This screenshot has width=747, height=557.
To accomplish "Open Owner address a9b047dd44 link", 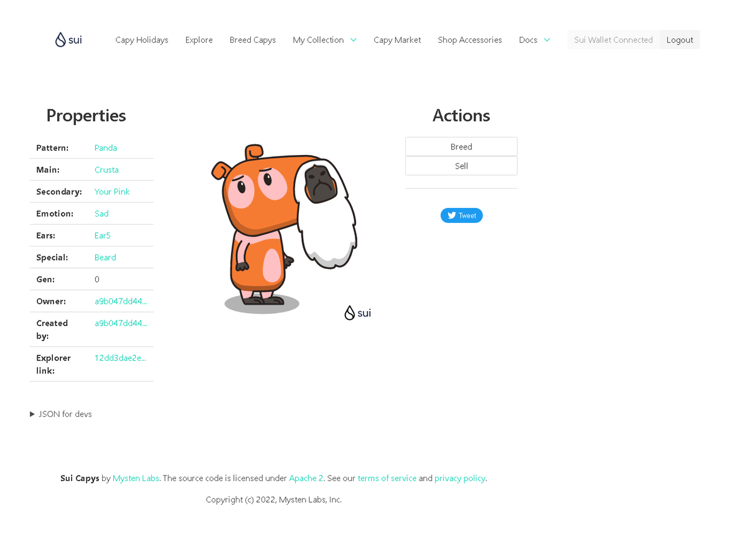I will point(121,301).
